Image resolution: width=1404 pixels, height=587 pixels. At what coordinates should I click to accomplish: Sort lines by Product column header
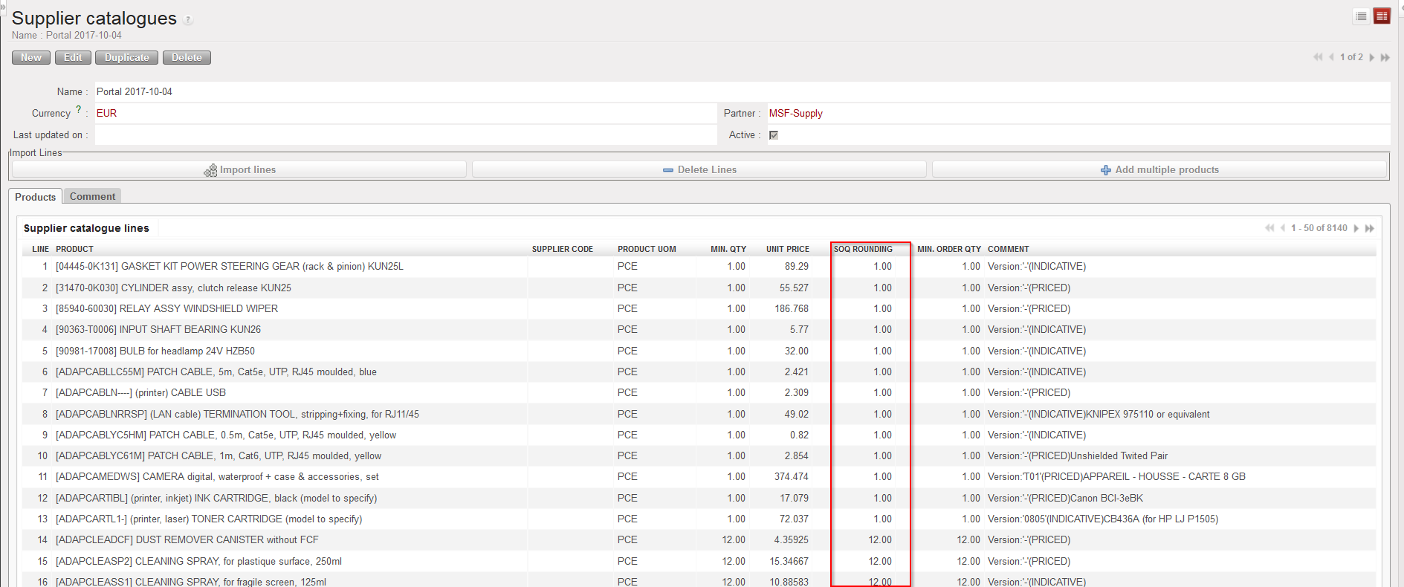coord(74,249)
